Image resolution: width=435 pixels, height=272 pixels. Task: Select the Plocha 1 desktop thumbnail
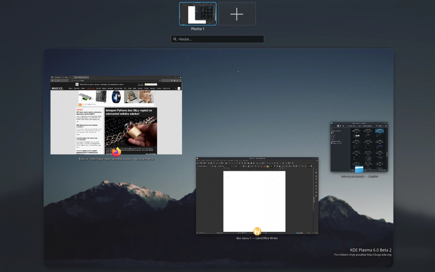click(x=198, y=14)
